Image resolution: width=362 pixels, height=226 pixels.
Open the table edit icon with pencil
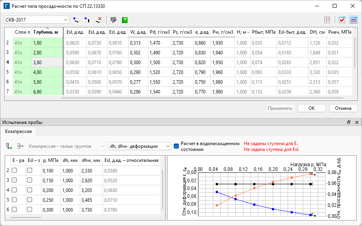pyautogui.click(x=113, y=20)
